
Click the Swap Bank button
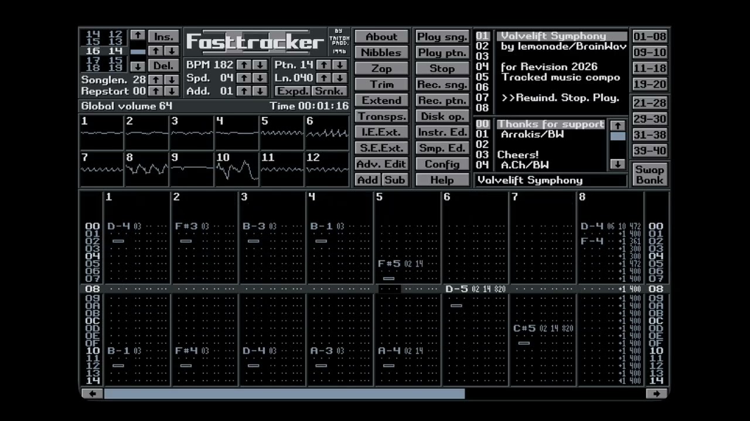point(650,175)
